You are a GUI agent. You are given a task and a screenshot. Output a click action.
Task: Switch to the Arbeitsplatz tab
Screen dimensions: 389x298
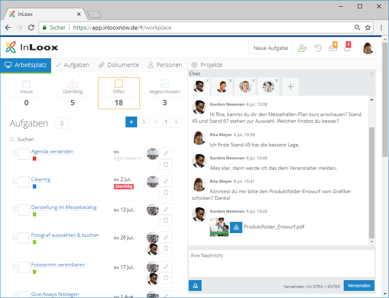26,65
